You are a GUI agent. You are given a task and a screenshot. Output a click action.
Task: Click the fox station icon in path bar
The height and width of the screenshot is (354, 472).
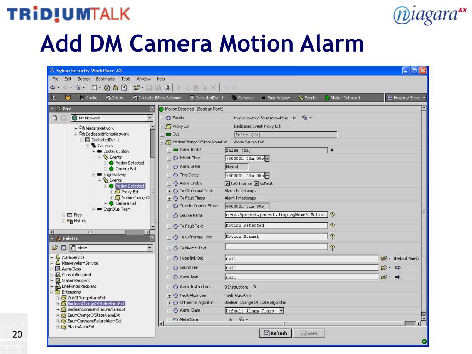click(x=68, y=98)
